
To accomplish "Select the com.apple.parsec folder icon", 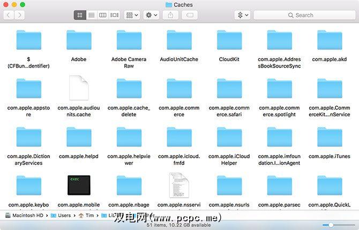I will click(x=280, y=186).
